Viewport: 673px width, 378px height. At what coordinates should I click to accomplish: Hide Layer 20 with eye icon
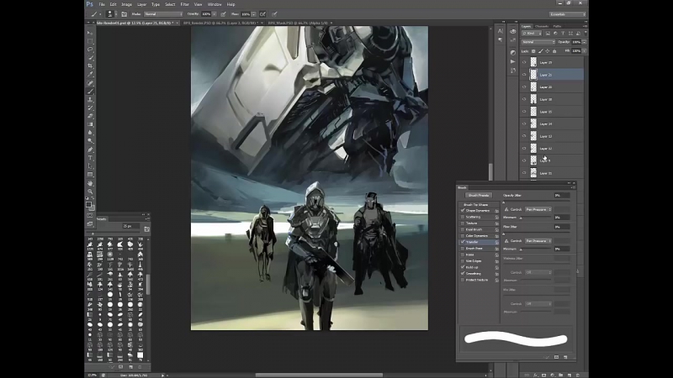point(524,87)
